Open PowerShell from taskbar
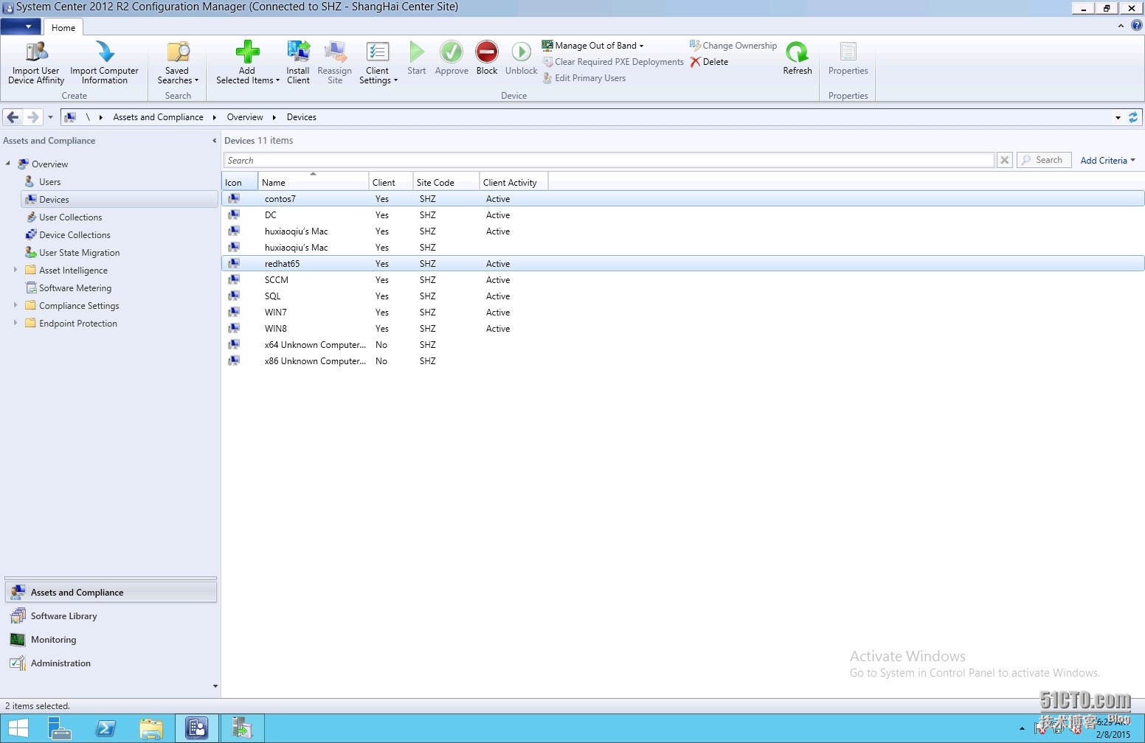Viewport: 1145px width, 743px height. click(x=105, y=728)
